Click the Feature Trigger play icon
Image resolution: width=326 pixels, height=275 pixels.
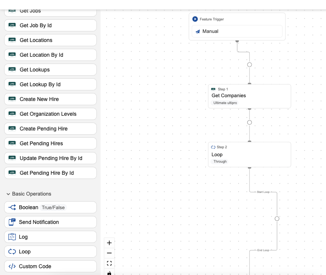[195, 19]
